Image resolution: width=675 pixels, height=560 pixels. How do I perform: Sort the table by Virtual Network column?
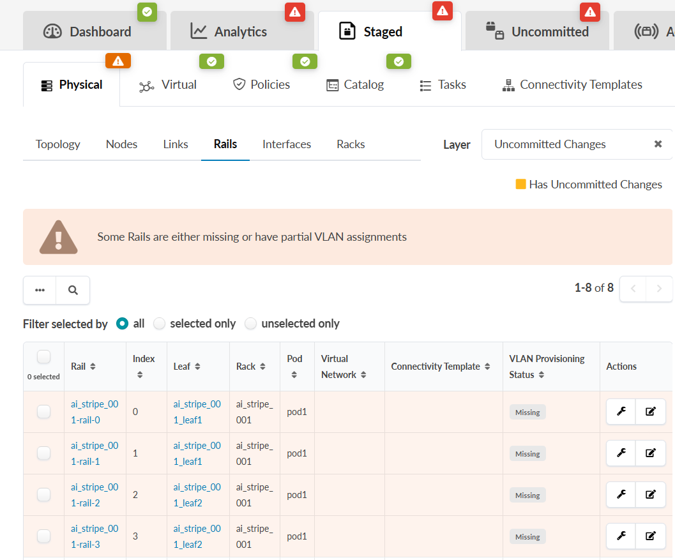pyautogui.click(x=363, y=375)
